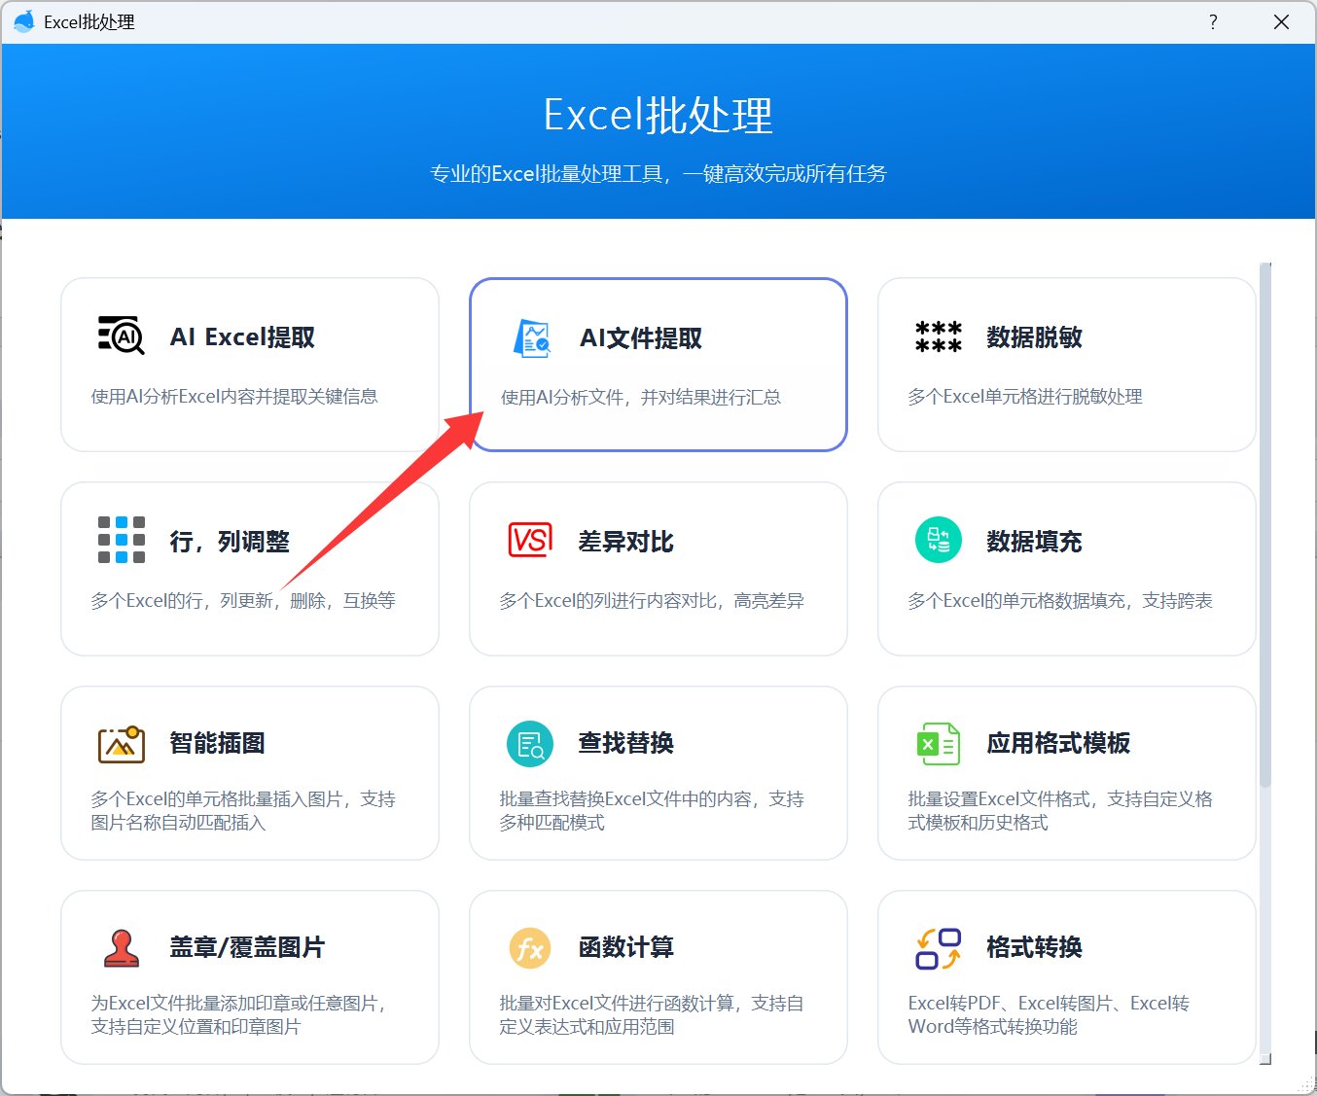Viewport: 1317px width, 1096px height.
Task: Click the orange fx 函数计算 icon
Action: pos(530,948)
